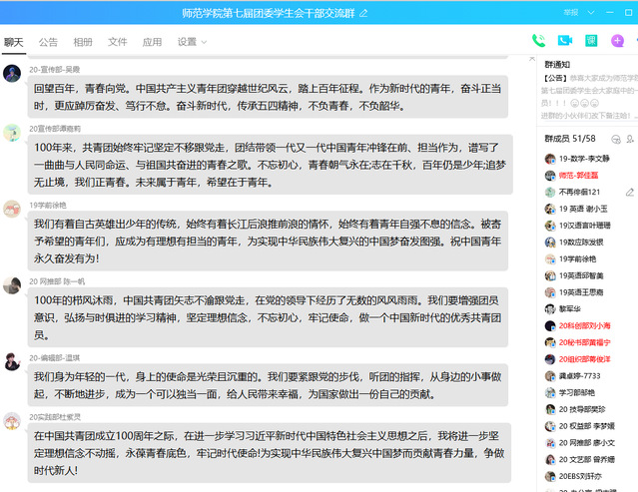Click avatar of member 20 文艺部 曾乔姗
This screenshot has width=638, height=492.
pyautogui.click(x=550, y=459)
